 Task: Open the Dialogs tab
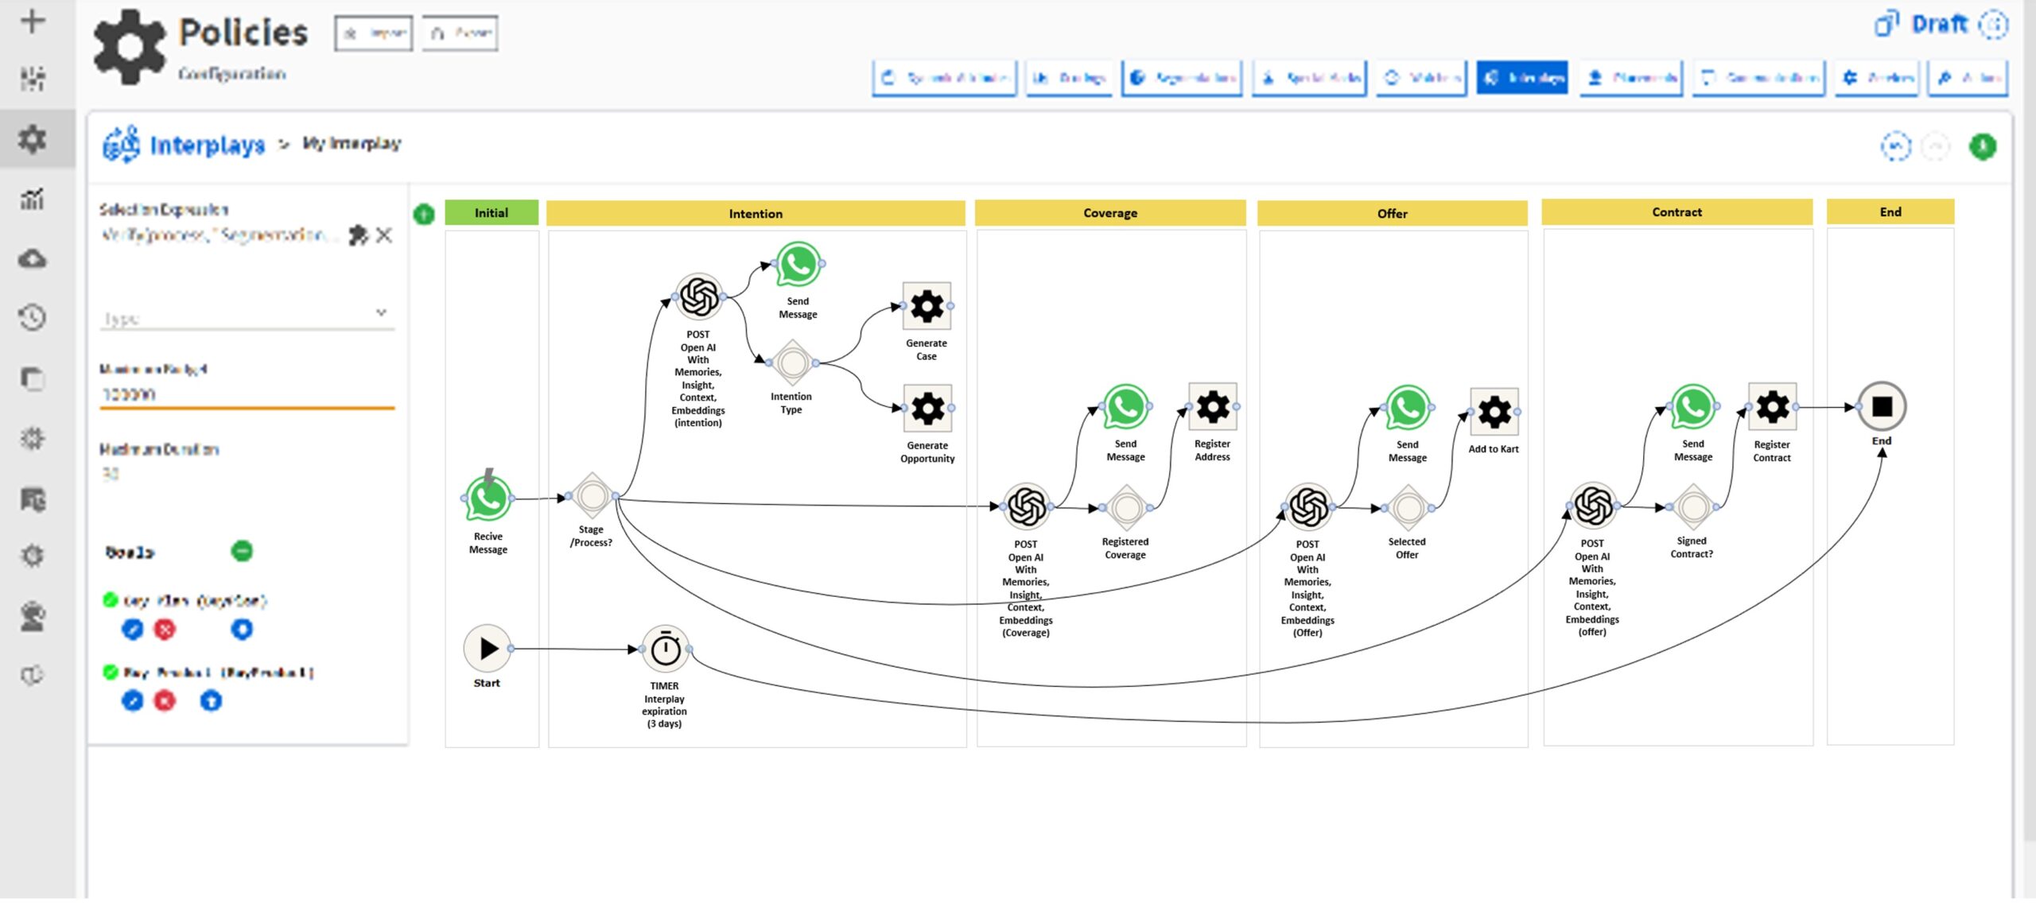click(1068, 78)
